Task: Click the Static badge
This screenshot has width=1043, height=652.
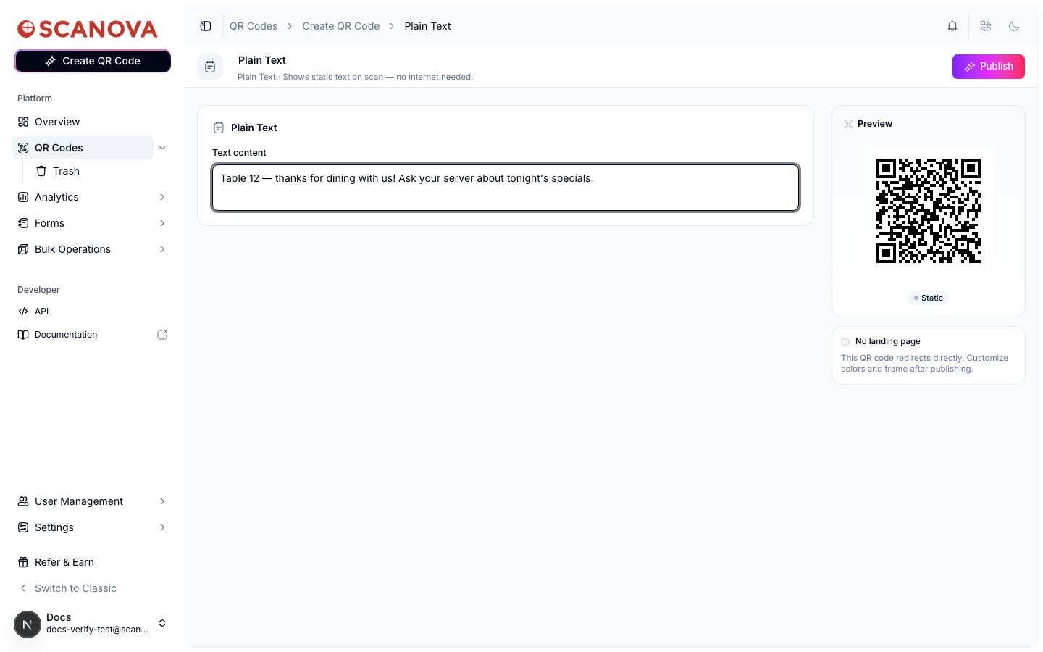Action: (x=929, y=298)
